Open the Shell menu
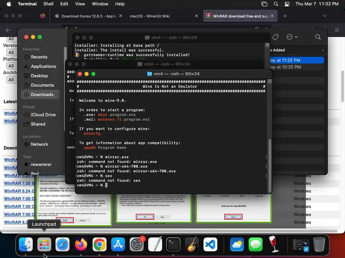 pyautogui.click(x=49, y=4)
